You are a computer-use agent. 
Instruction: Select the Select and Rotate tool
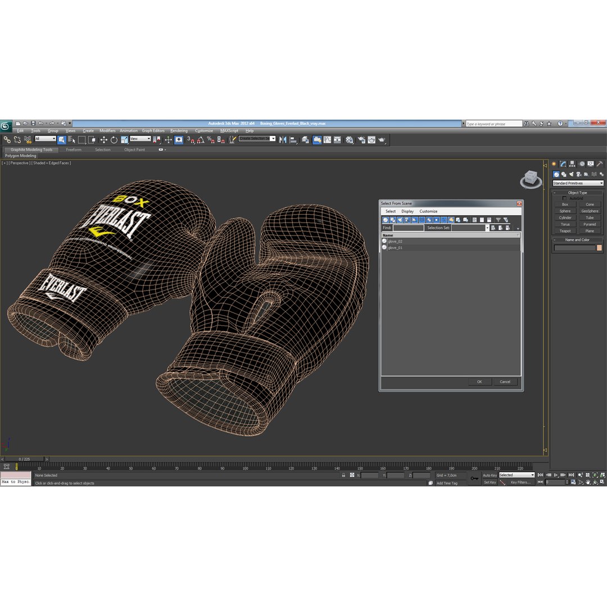(x=114, y=140)
